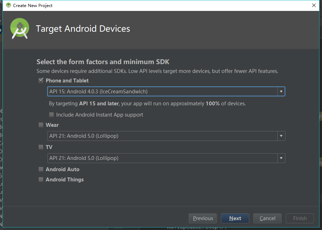The width and height of the screenshot is (322, 230).
Task: Click the Android Studio logo in header
Action: tap(20, 29)
